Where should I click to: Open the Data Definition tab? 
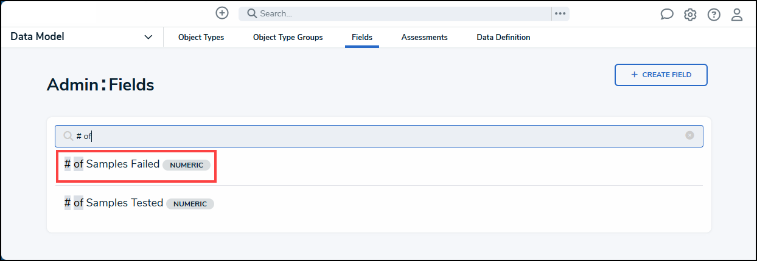click(503, 38)
